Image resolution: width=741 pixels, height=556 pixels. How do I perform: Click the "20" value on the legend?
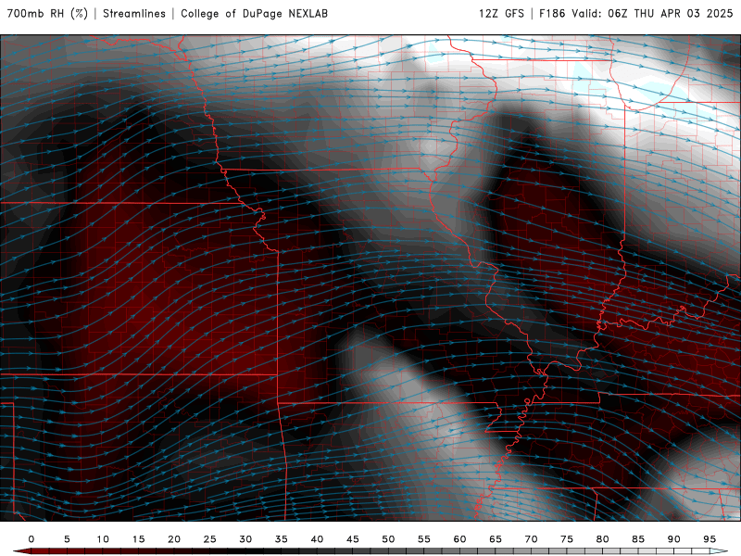pos(174,539)
